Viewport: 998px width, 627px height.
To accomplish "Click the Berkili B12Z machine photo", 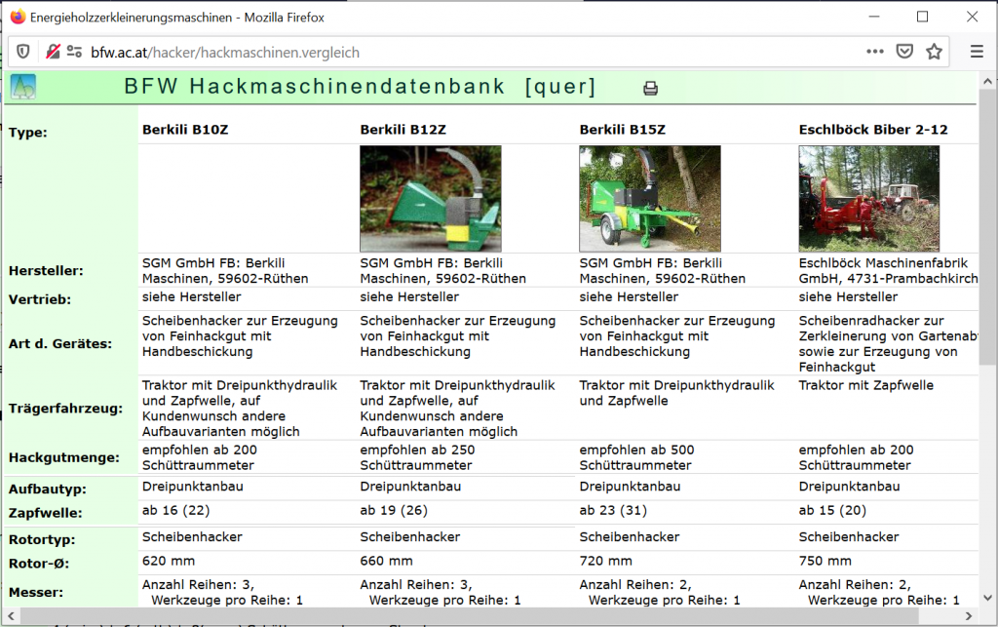I will [431, 199].
